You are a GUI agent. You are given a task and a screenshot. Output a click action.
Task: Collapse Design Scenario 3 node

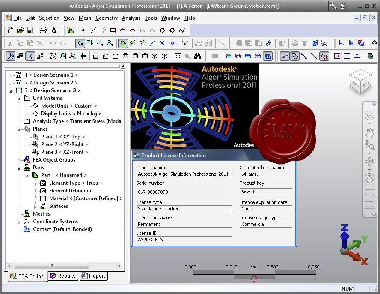[11, 91]
